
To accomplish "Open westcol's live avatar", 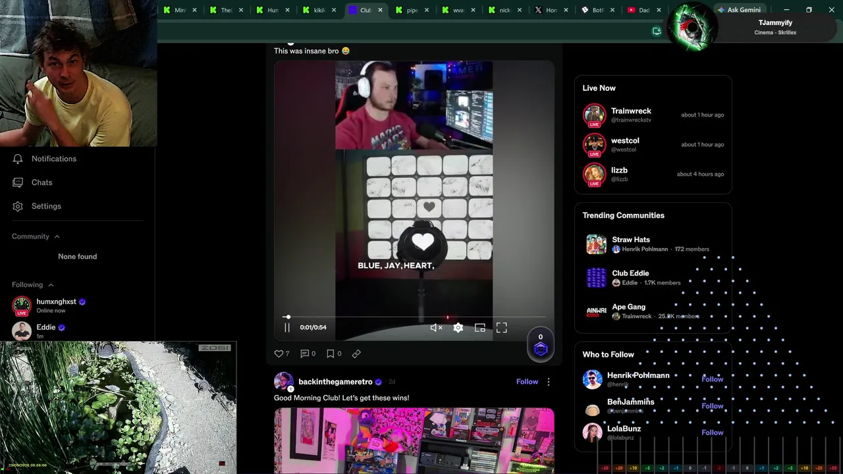I will coord(594,145).
